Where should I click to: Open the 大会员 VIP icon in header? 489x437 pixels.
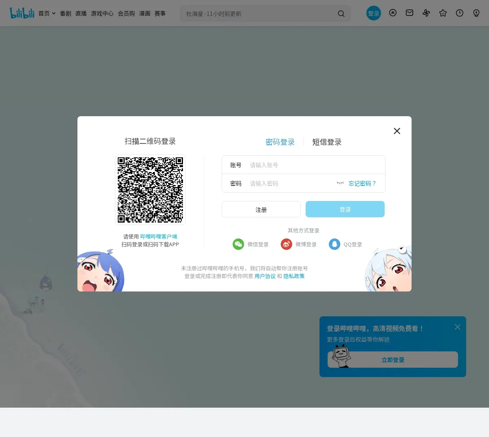[393, 13]
